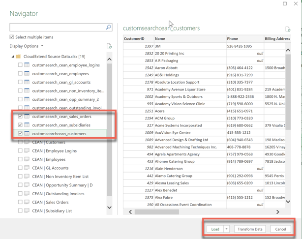Viewport: 302px width, 239px height.
Task: Click the tree list vertical scrollbar thumb
Action: point(109,130)
